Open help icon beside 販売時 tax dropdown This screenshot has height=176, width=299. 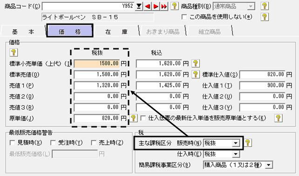[247, 143]
